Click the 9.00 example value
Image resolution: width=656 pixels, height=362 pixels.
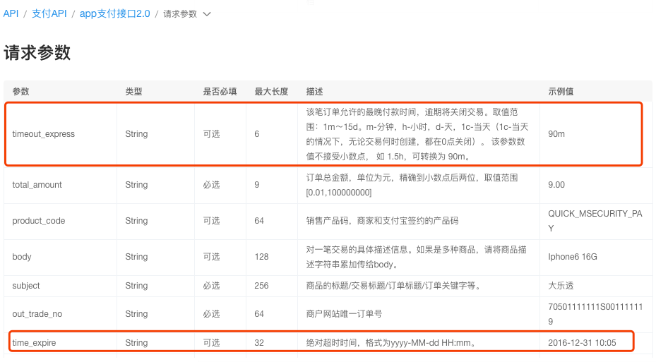point(556,185)
